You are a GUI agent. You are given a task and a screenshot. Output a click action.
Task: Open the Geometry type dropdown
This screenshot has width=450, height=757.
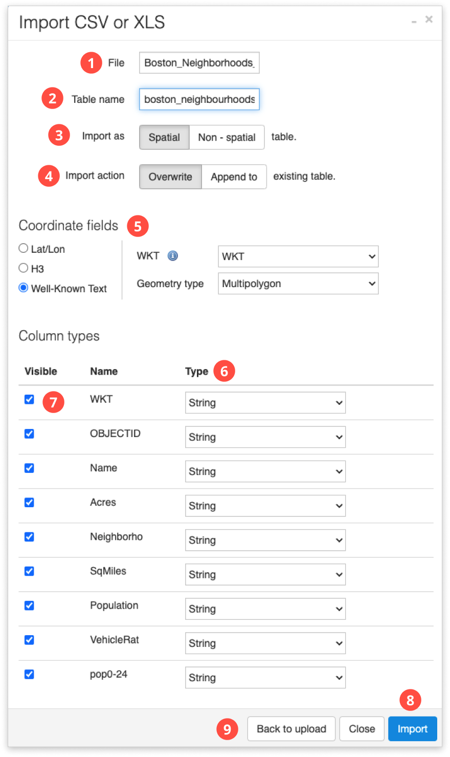298,283
